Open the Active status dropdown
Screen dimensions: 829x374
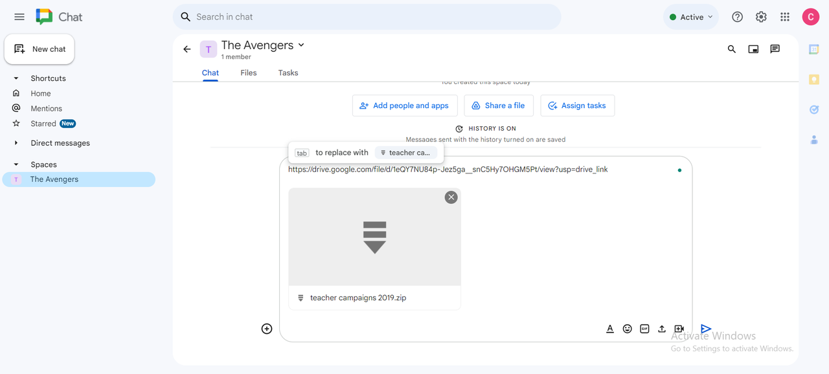click(691, 17)
